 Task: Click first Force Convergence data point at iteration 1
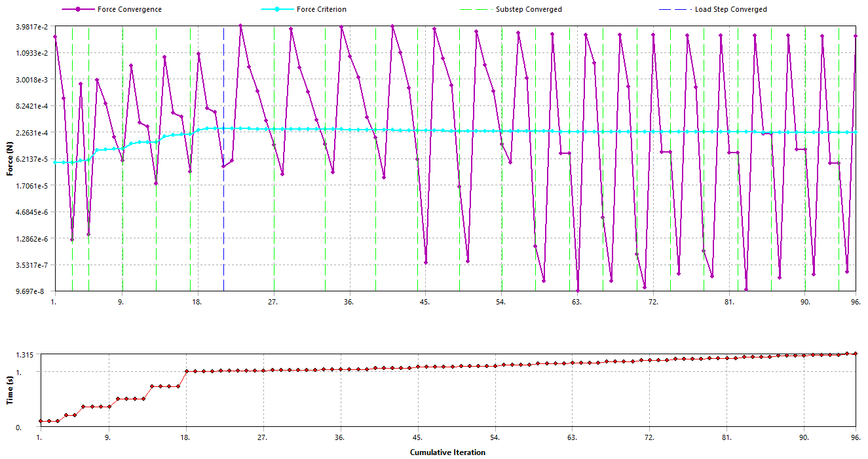[x=55, y=37]
